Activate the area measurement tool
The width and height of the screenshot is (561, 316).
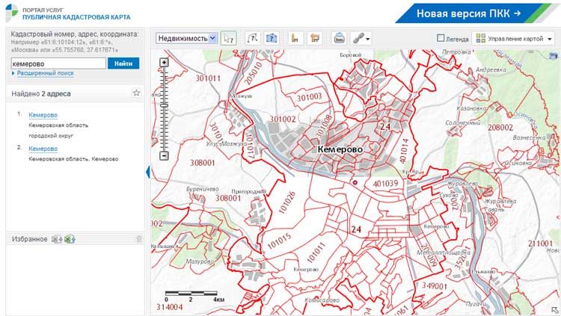point(315,38)
